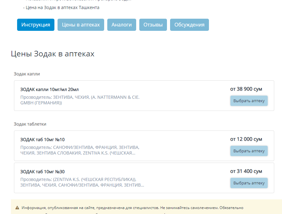This screenshot has width=282, height=214.
Task: Open the Аналоги tab
Action: tap(122, 25)
